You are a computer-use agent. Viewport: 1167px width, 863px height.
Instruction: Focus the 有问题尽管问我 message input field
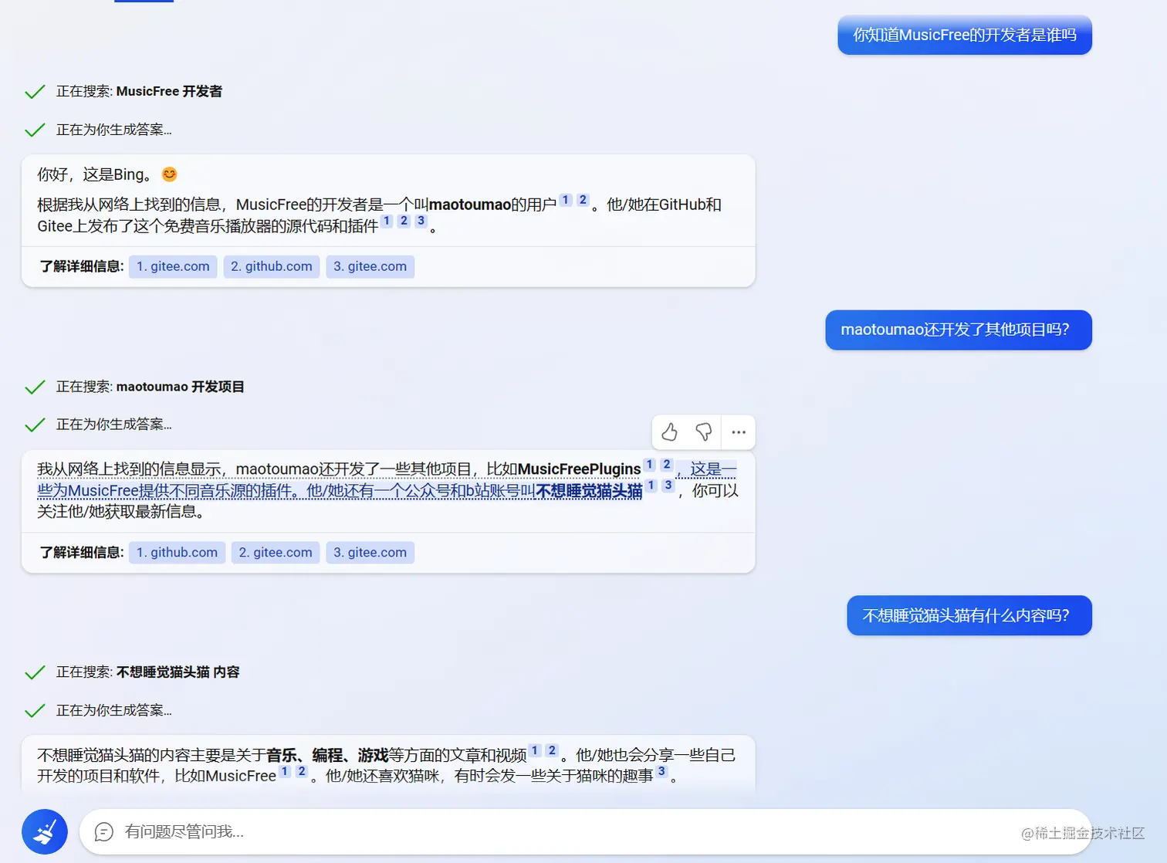click(x=585, y=832)
